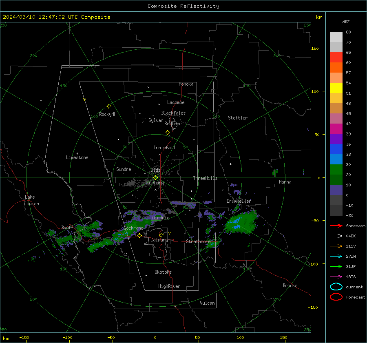The image size is (367, 343).
Task: Click the Hanna city label
Action: [285, 182]
